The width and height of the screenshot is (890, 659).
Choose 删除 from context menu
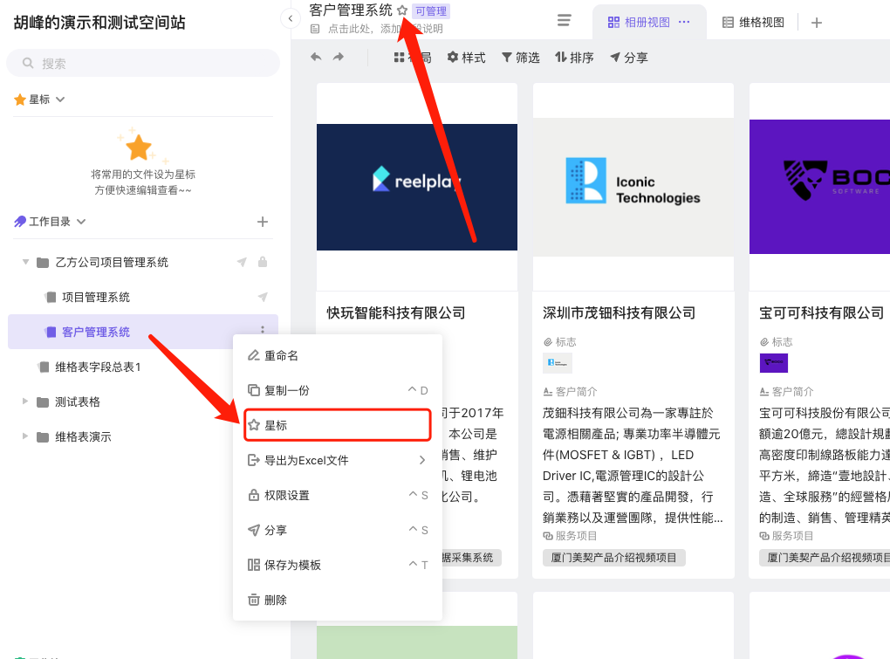click(337, 600)
